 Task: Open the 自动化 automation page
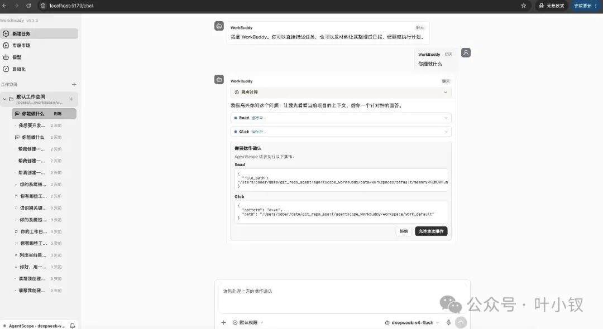39,69
